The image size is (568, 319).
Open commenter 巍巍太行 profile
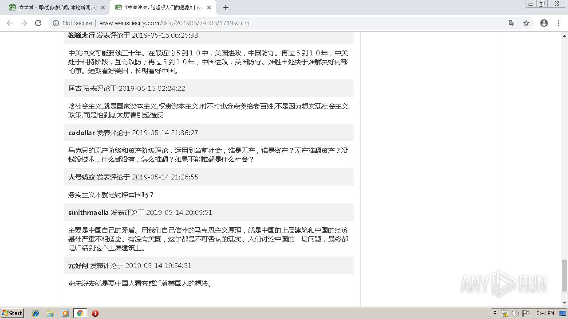tap(82, 35)
